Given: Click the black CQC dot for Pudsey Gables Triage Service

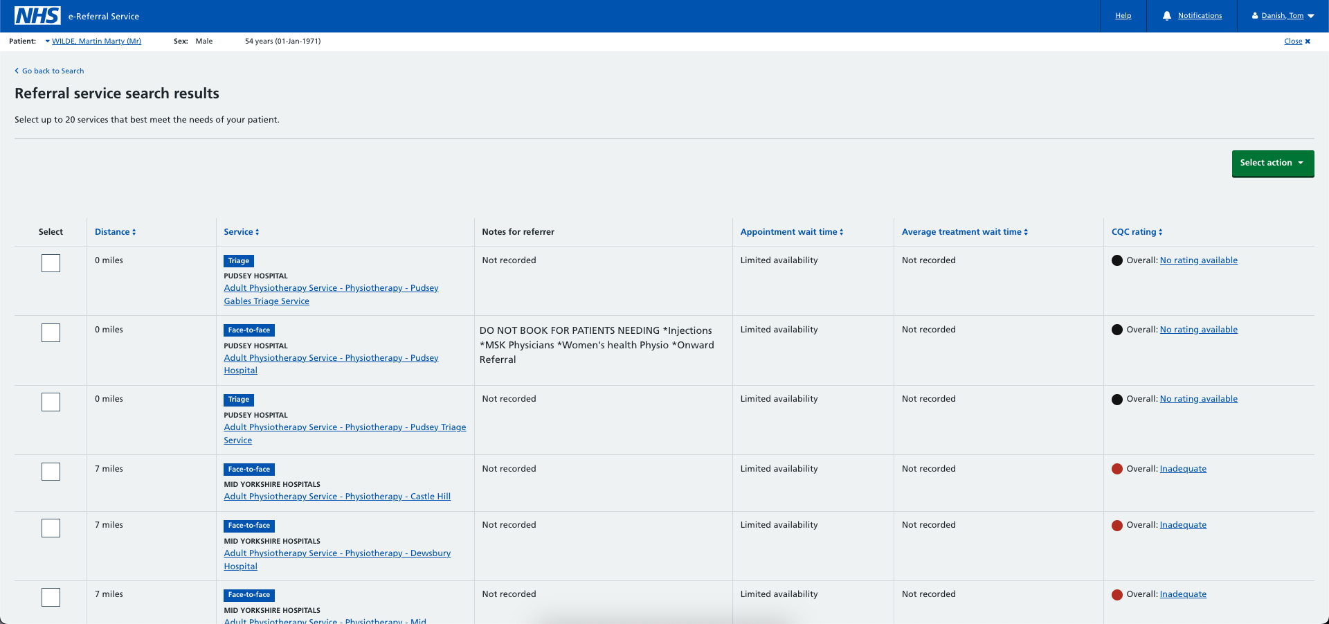Looking at the screenshot, I should coord(1116,260).
